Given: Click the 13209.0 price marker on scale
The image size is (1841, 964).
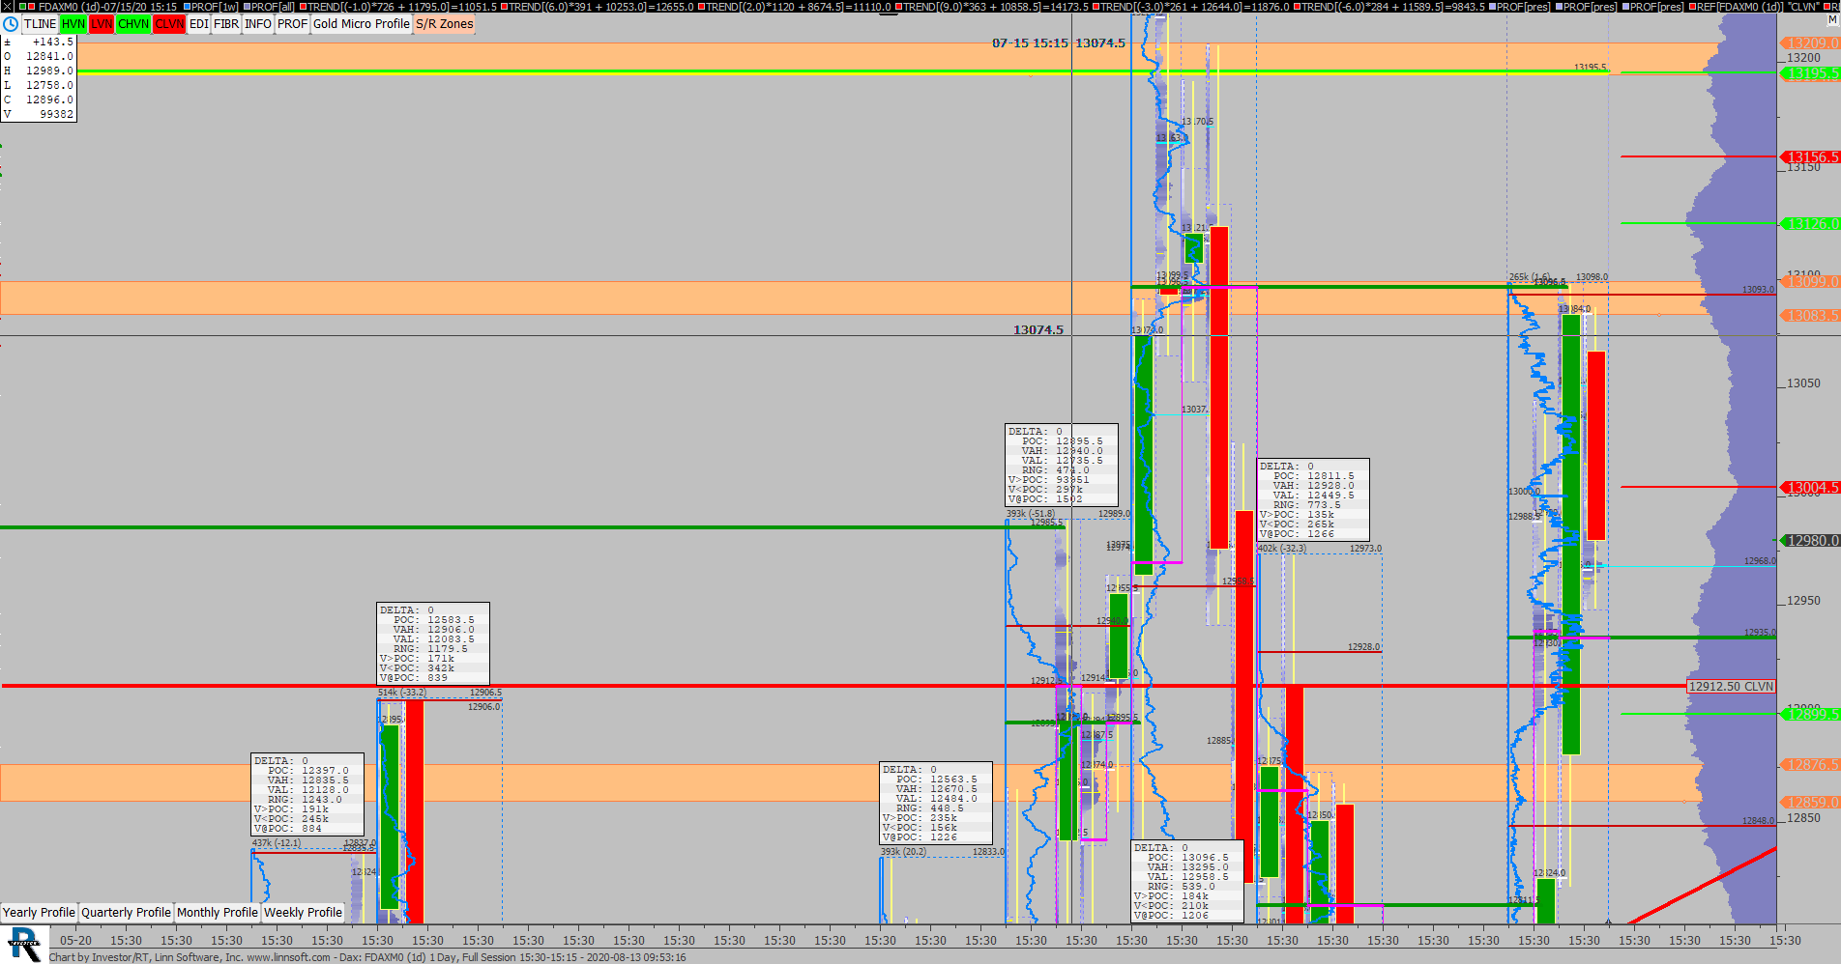Looking at the screenshot, I should pos(1810,43).
